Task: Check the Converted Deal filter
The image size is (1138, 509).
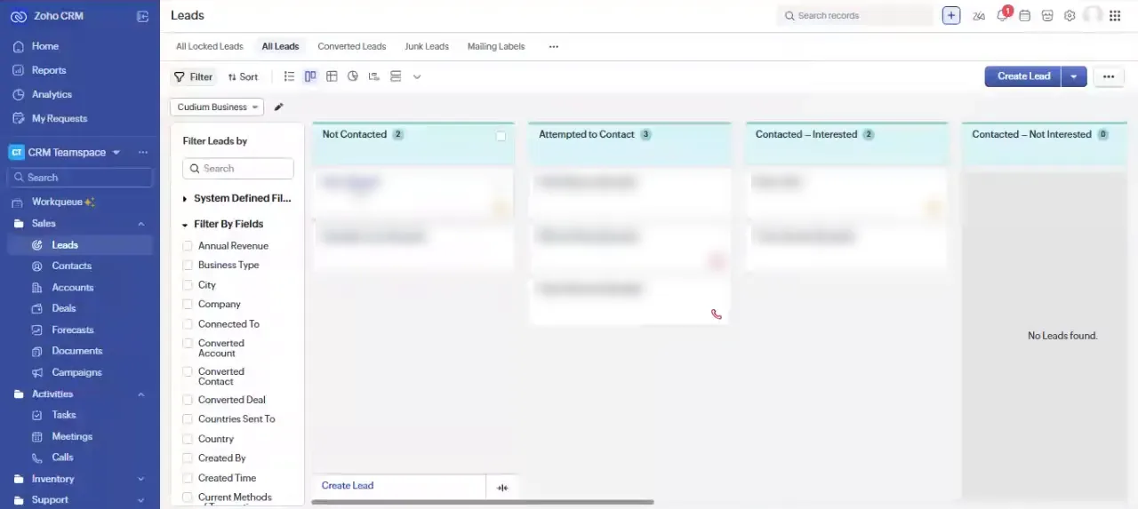Action: point(188,400)
